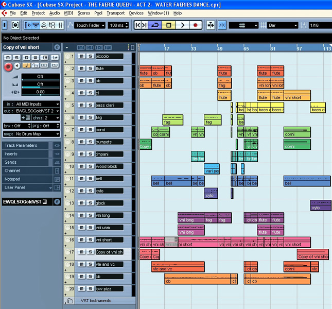332x309 pixels.
Task: Open the File menu
Action: (12, 13)
